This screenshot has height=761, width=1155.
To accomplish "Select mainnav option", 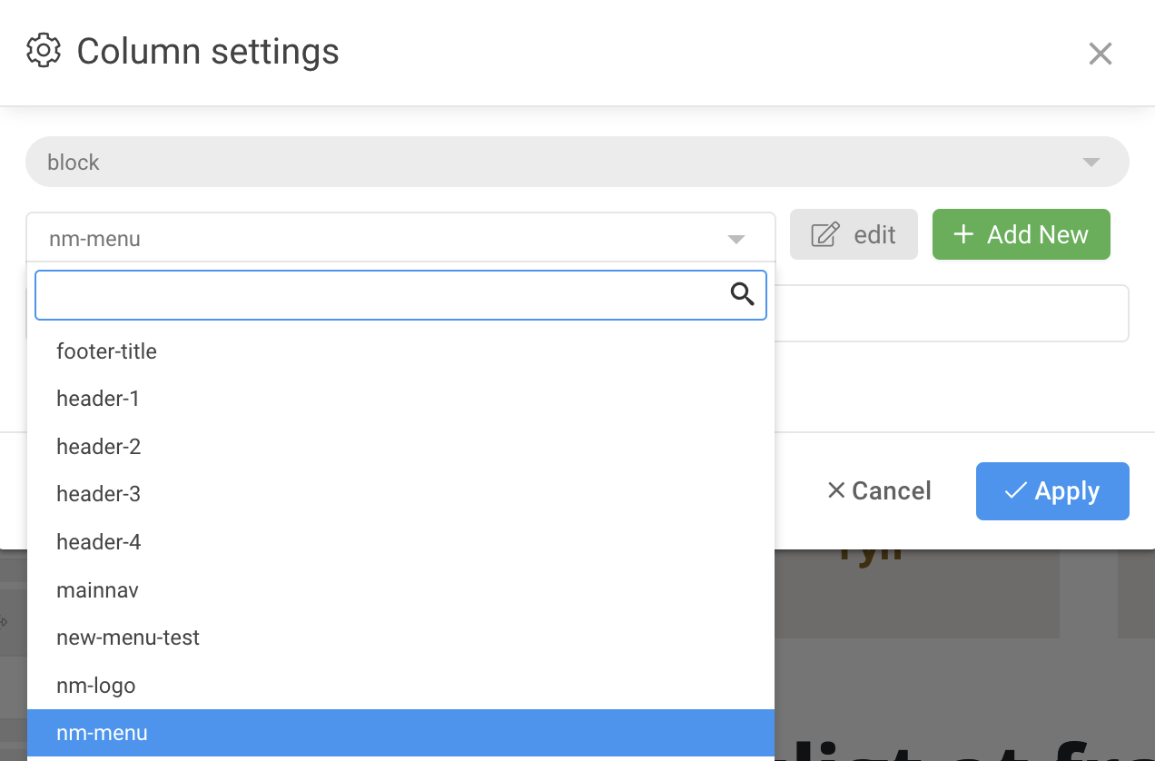I will (97, 590).
